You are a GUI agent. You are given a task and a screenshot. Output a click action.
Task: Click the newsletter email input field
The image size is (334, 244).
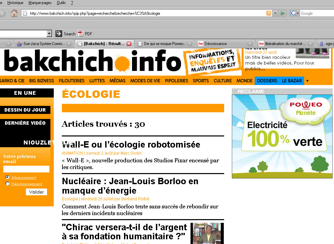[26, 169]
